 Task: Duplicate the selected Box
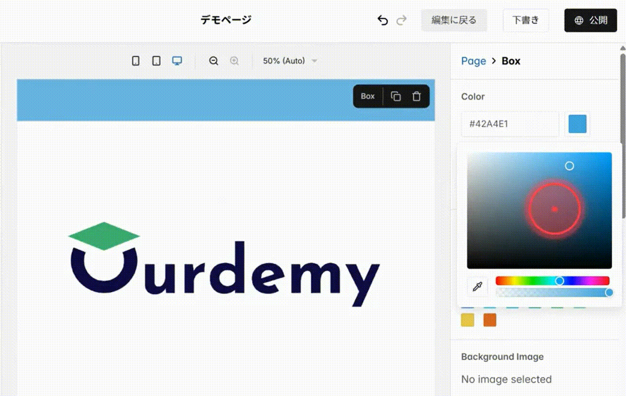click(x=396, y=96)
